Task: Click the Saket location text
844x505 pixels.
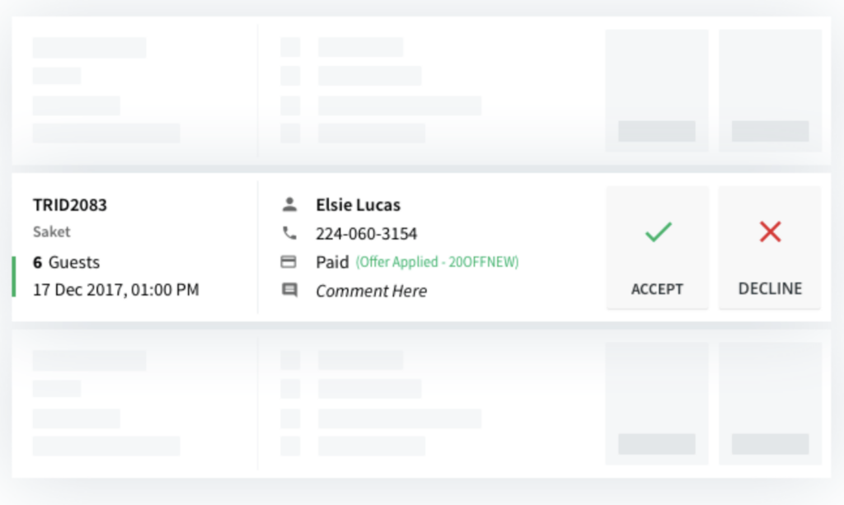Action: (52, 231)
